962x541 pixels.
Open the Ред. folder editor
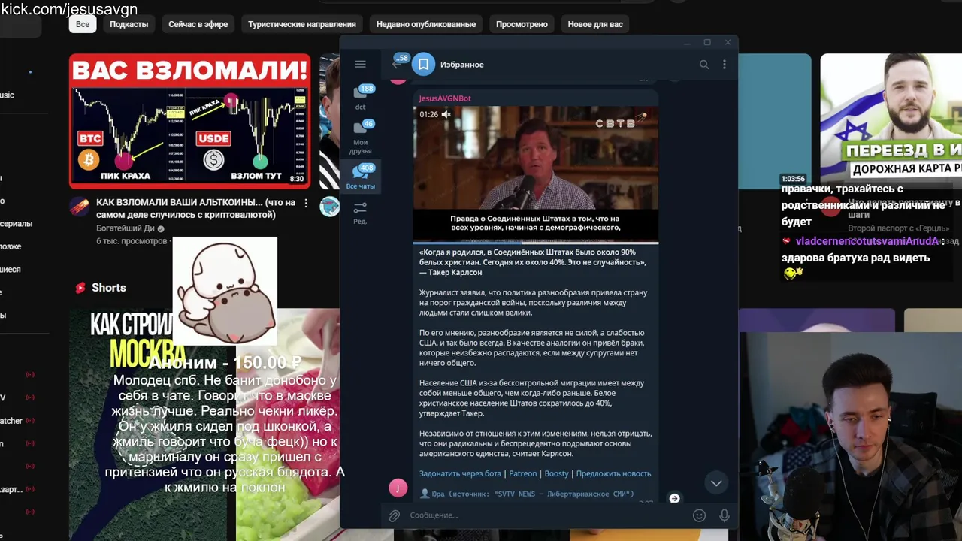[x=361, y=213]
